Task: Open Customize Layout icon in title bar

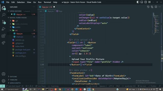Action: pyautogui.click(x=150, y=2)
